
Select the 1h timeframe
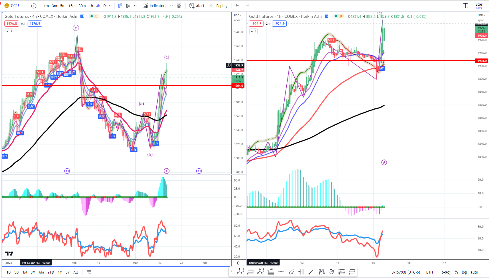tap(91, 6)
